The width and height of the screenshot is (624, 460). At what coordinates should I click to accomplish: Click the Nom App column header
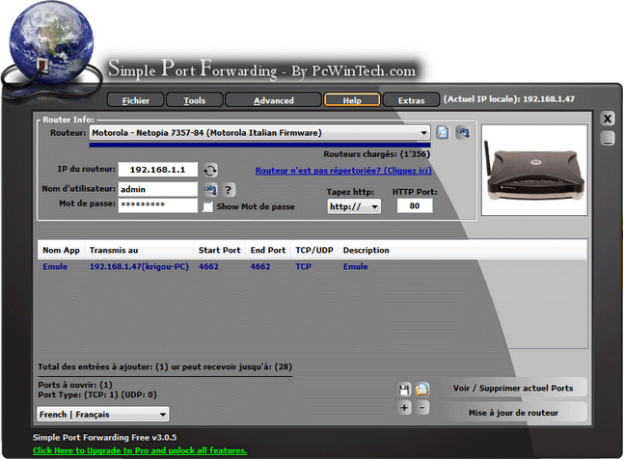(x=61, y=251)
